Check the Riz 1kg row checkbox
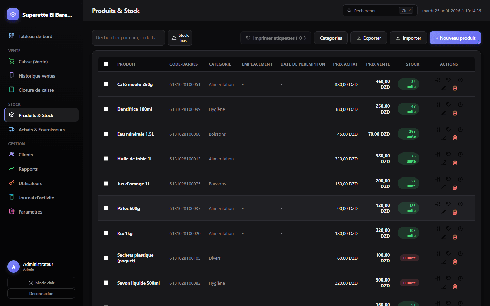The height and width of the screenshot is (306, 490). (106, 233)
